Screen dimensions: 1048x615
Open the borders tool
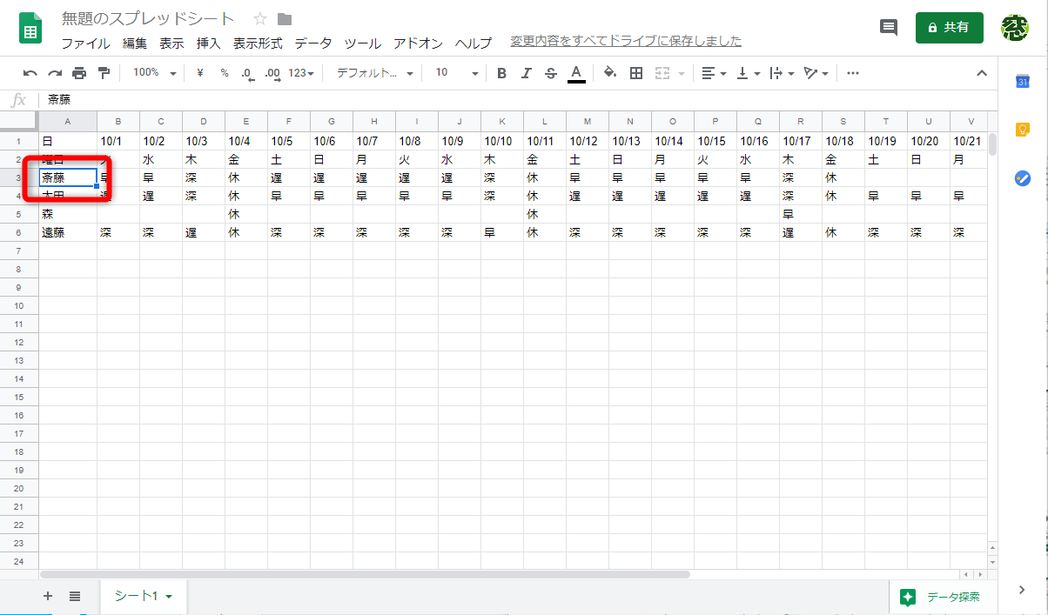click(635, 73)
